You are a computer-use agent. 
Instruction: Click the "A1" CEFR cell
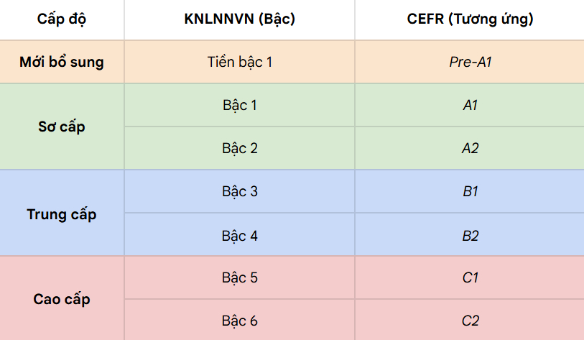pyautogui.click(x=470, y=106)
